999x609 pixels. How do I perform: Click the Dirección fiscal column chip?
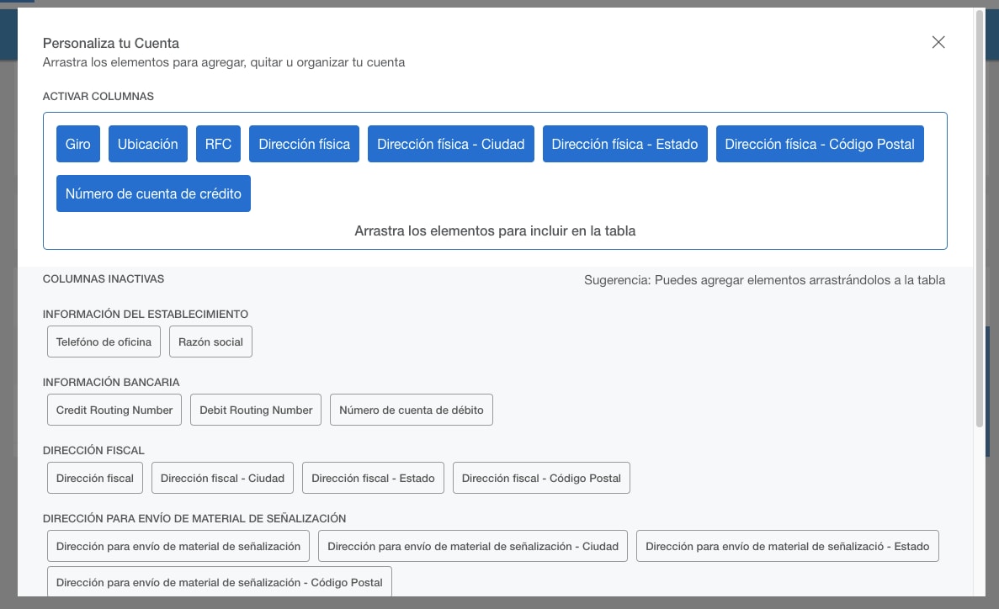tap(94, 478)
